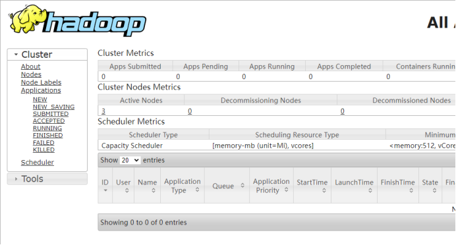Sort table by Name column
This screenshot has height=245, width=456.
(147, 186)
